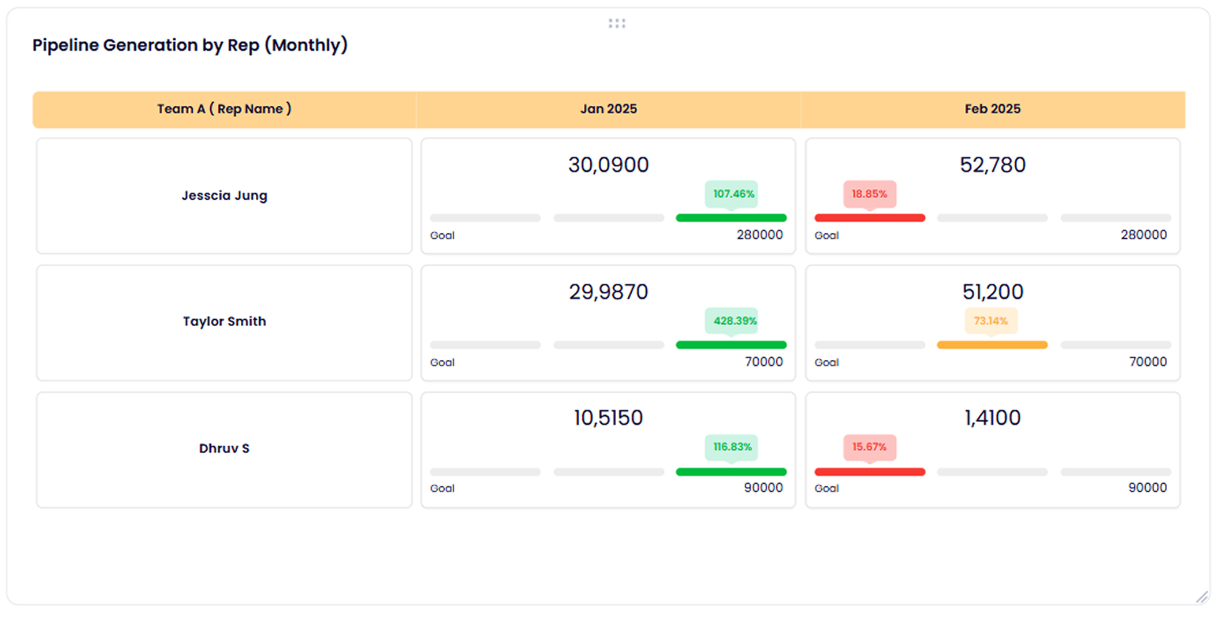Select the Feb 2025 column header
1222x619 pixels.
click(x=993, y=109)
